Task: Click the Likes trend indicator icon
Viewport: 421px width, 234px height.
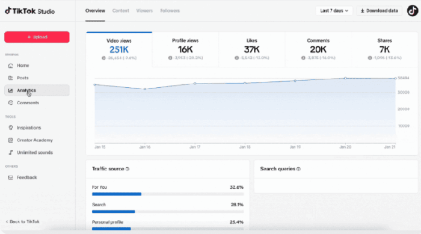Action: point(236,58)
